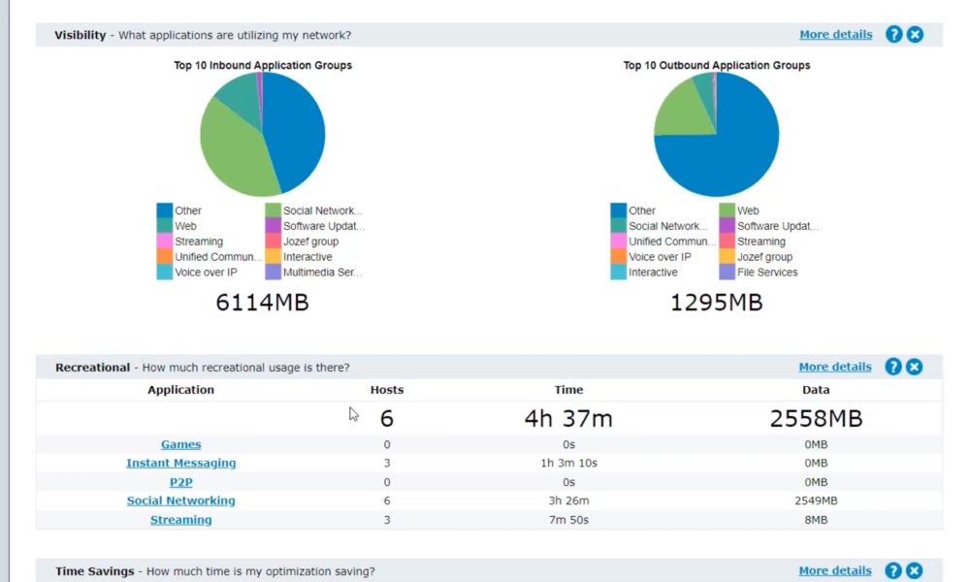Open the Games application link
The width and height of the screenshot is (970, 582).
pyautogui.click(x=180, y=444)
